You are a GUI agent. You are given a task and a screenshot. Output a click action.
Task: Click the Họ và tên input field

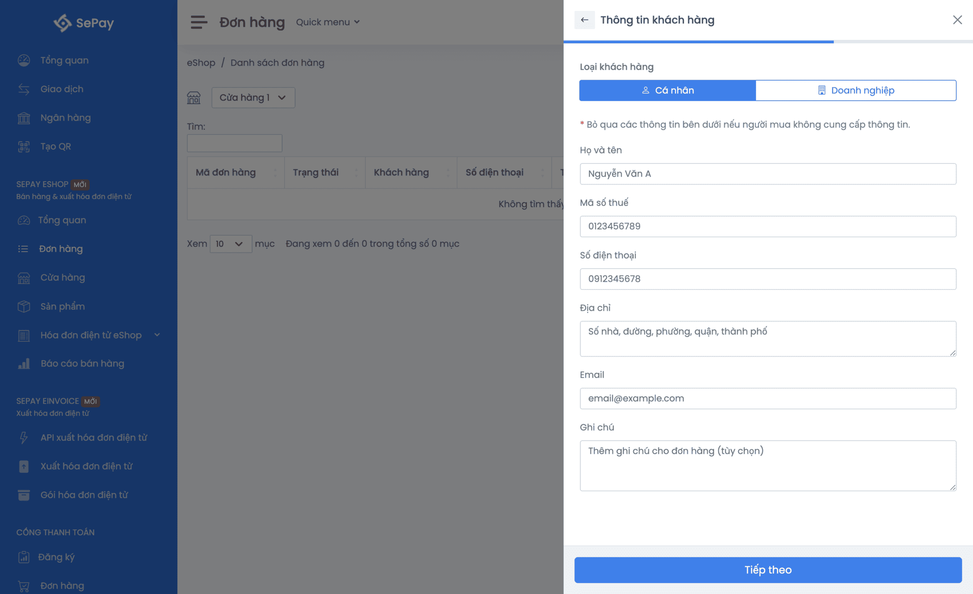[x=768, y=174]
